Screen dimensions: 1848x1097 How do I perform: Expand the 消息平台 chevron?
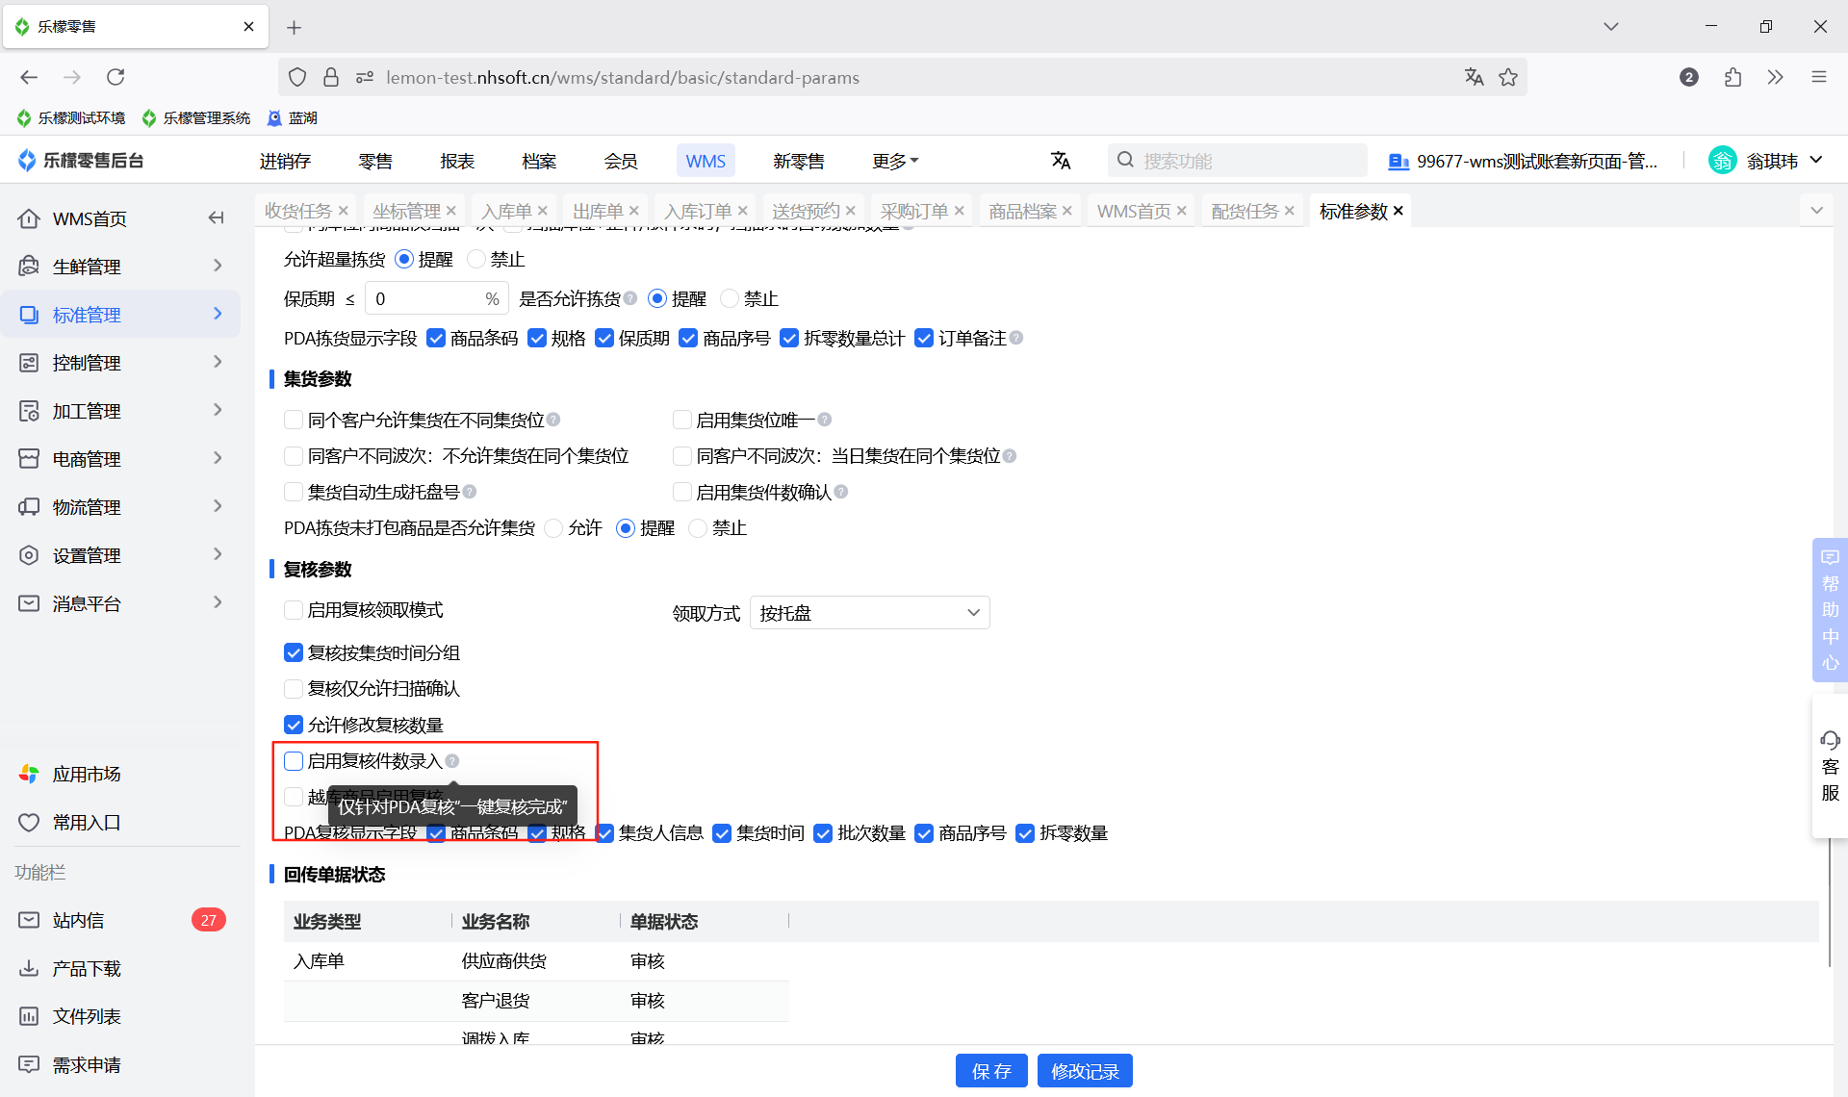click(218, 602)
